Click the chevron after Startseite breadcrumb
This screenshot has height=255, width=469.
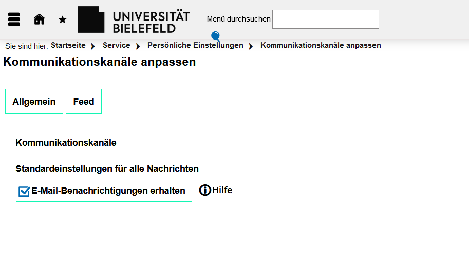point(93,46)
